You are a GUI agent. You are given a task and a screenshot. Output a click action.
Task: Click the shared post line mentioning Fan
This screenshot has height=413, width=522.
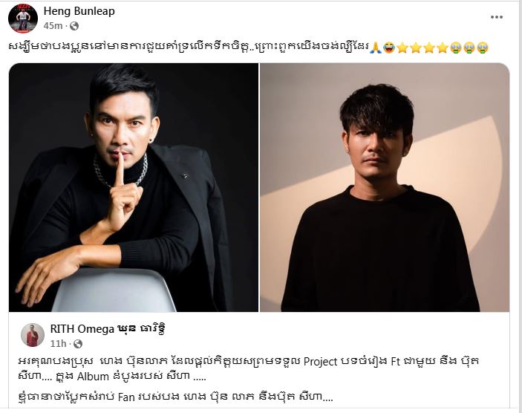(175, 397)
